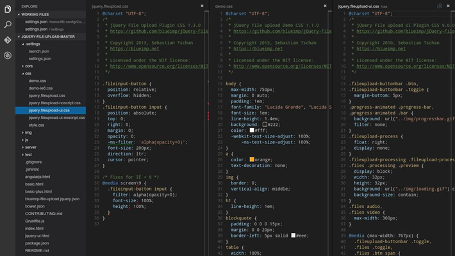This screenshot has height=256, width=455.
Task: Follow the github link in demo.css header
Action: [x=283, y=31]
